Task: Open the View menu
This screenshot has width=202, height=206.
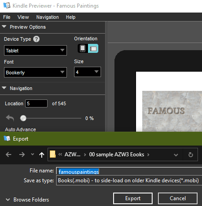Action: (23, 17)
